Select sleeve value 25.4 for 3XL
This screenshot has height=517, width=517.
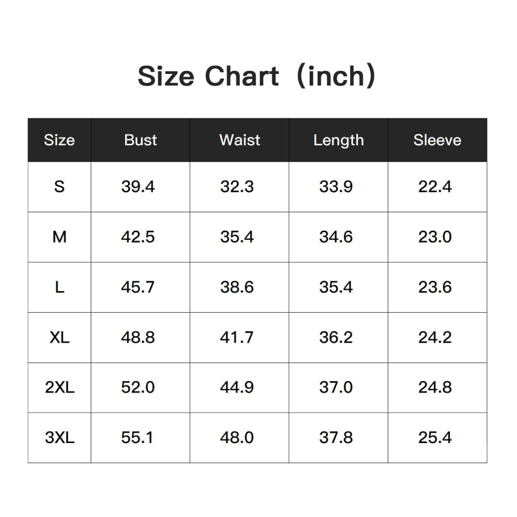click(x=435, y=437)
